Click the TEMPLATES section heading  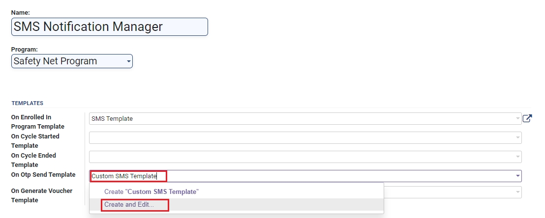(27, 103)
